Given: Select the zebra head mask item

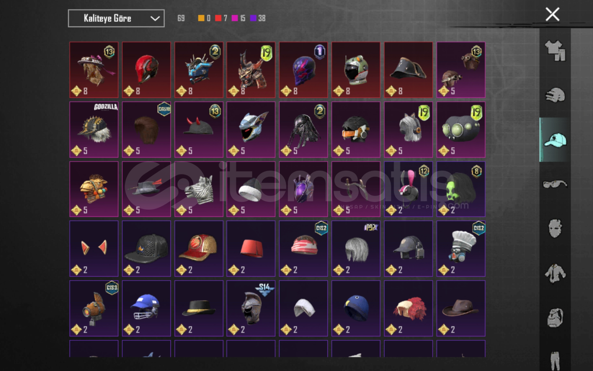Looking at the screenshot, I should pyautogui.click(x=199, y=189).
